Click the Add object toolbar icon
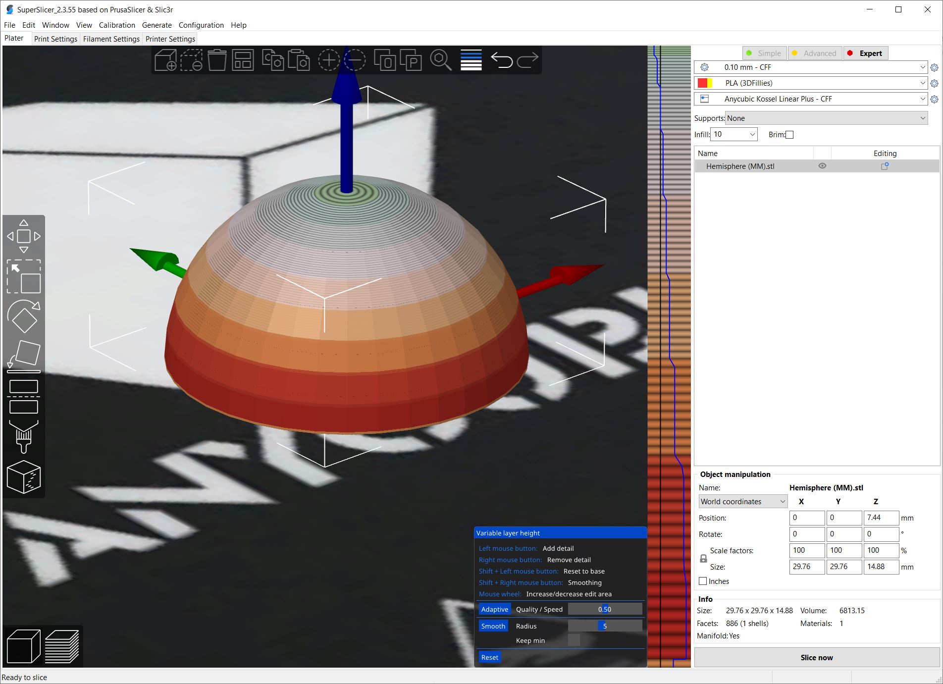 pyautogui.click(x=165, y=60)
